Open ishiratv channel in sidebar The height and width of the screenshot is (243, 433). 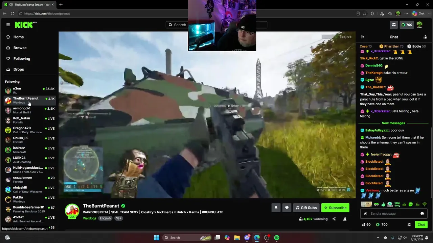pos(30,150)
